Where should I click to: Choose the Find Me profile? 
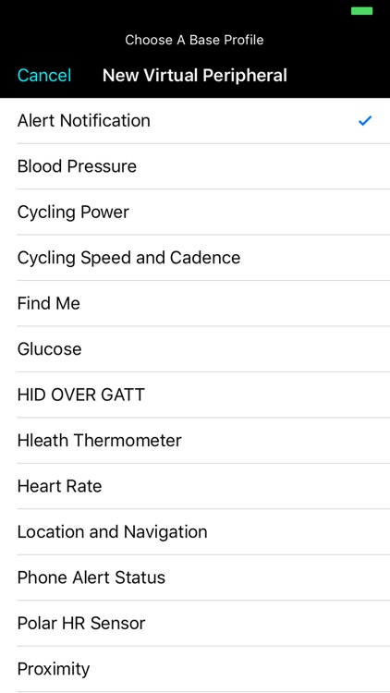(195, 303)
